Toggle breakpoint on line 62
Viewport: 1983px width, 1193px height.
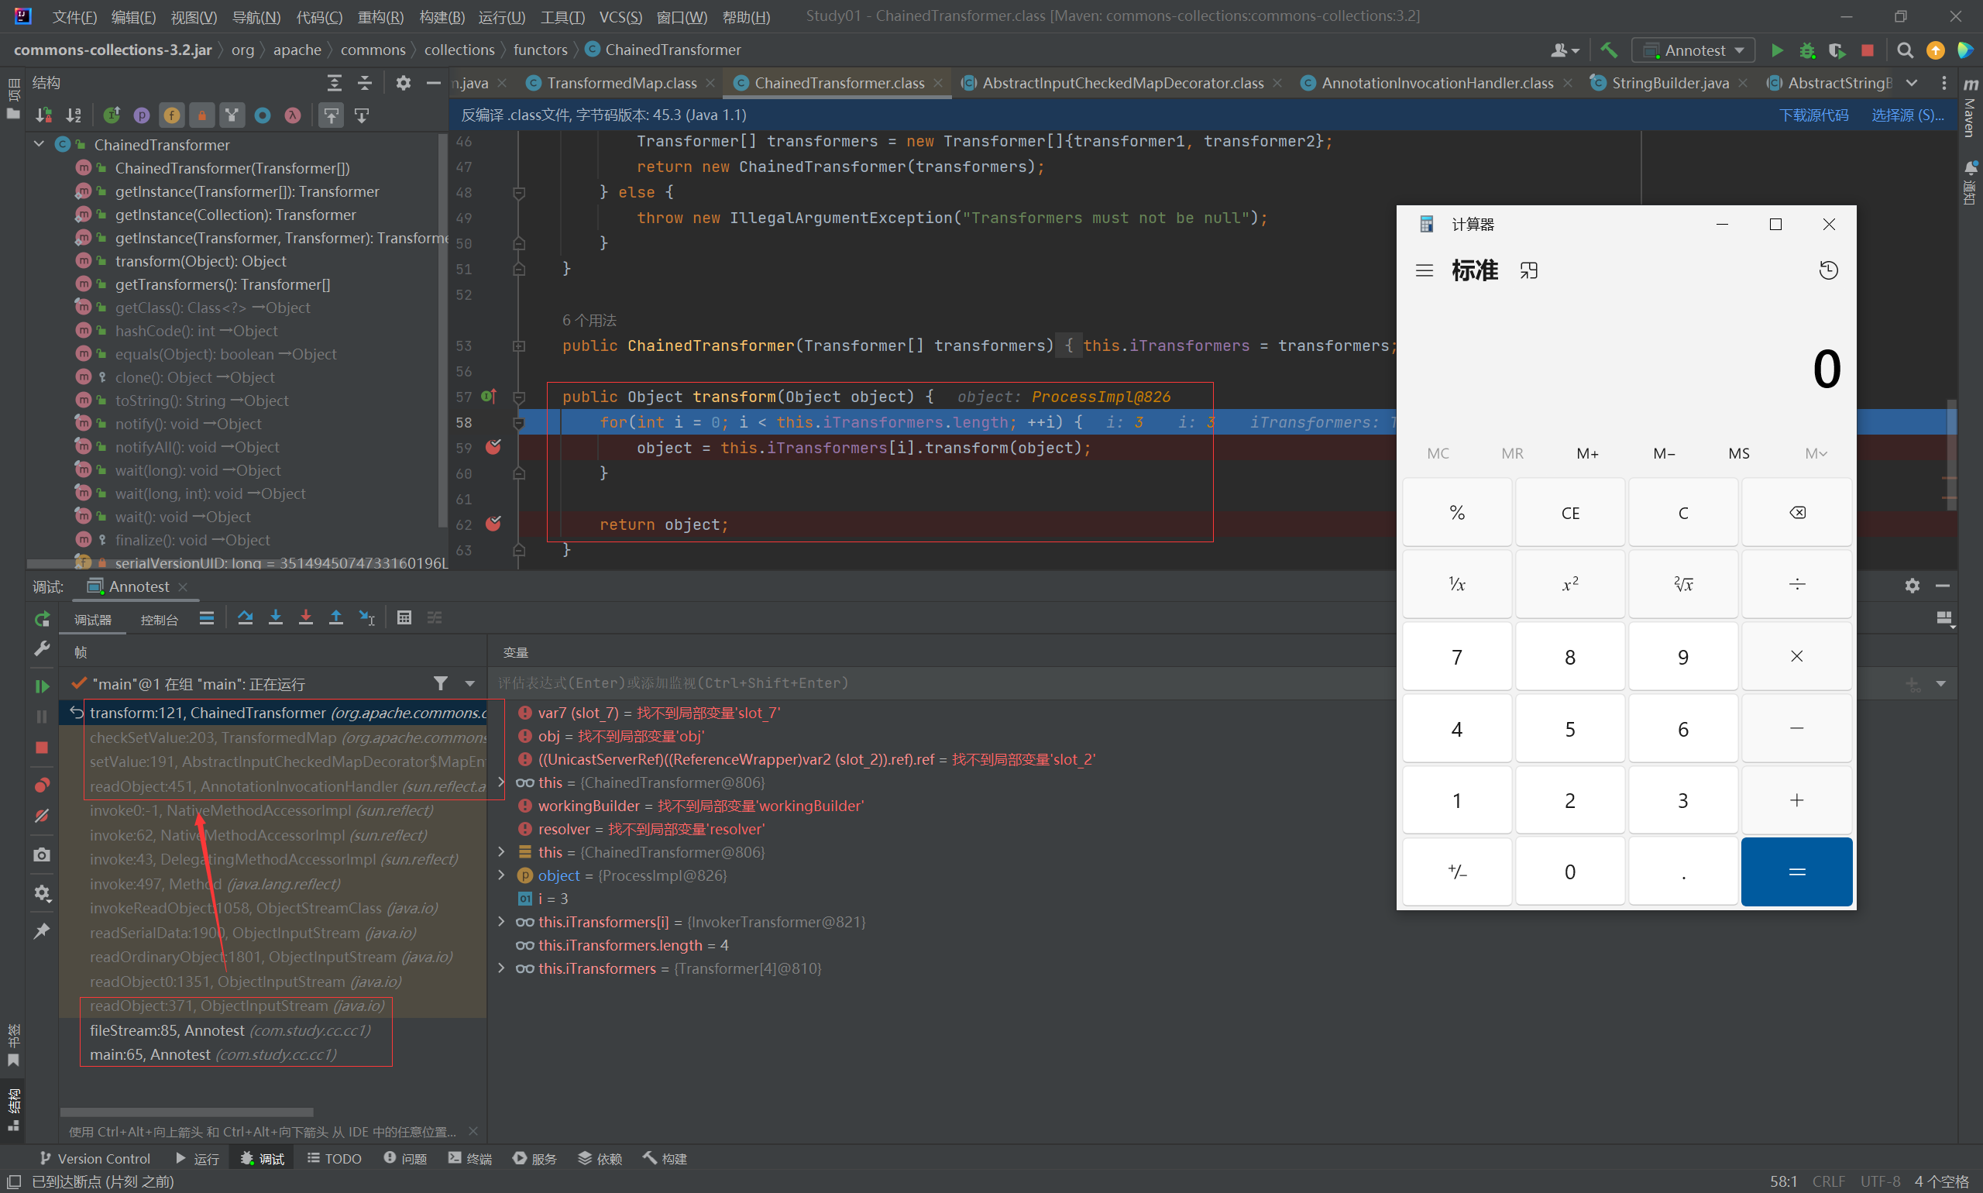pos(493,524)
